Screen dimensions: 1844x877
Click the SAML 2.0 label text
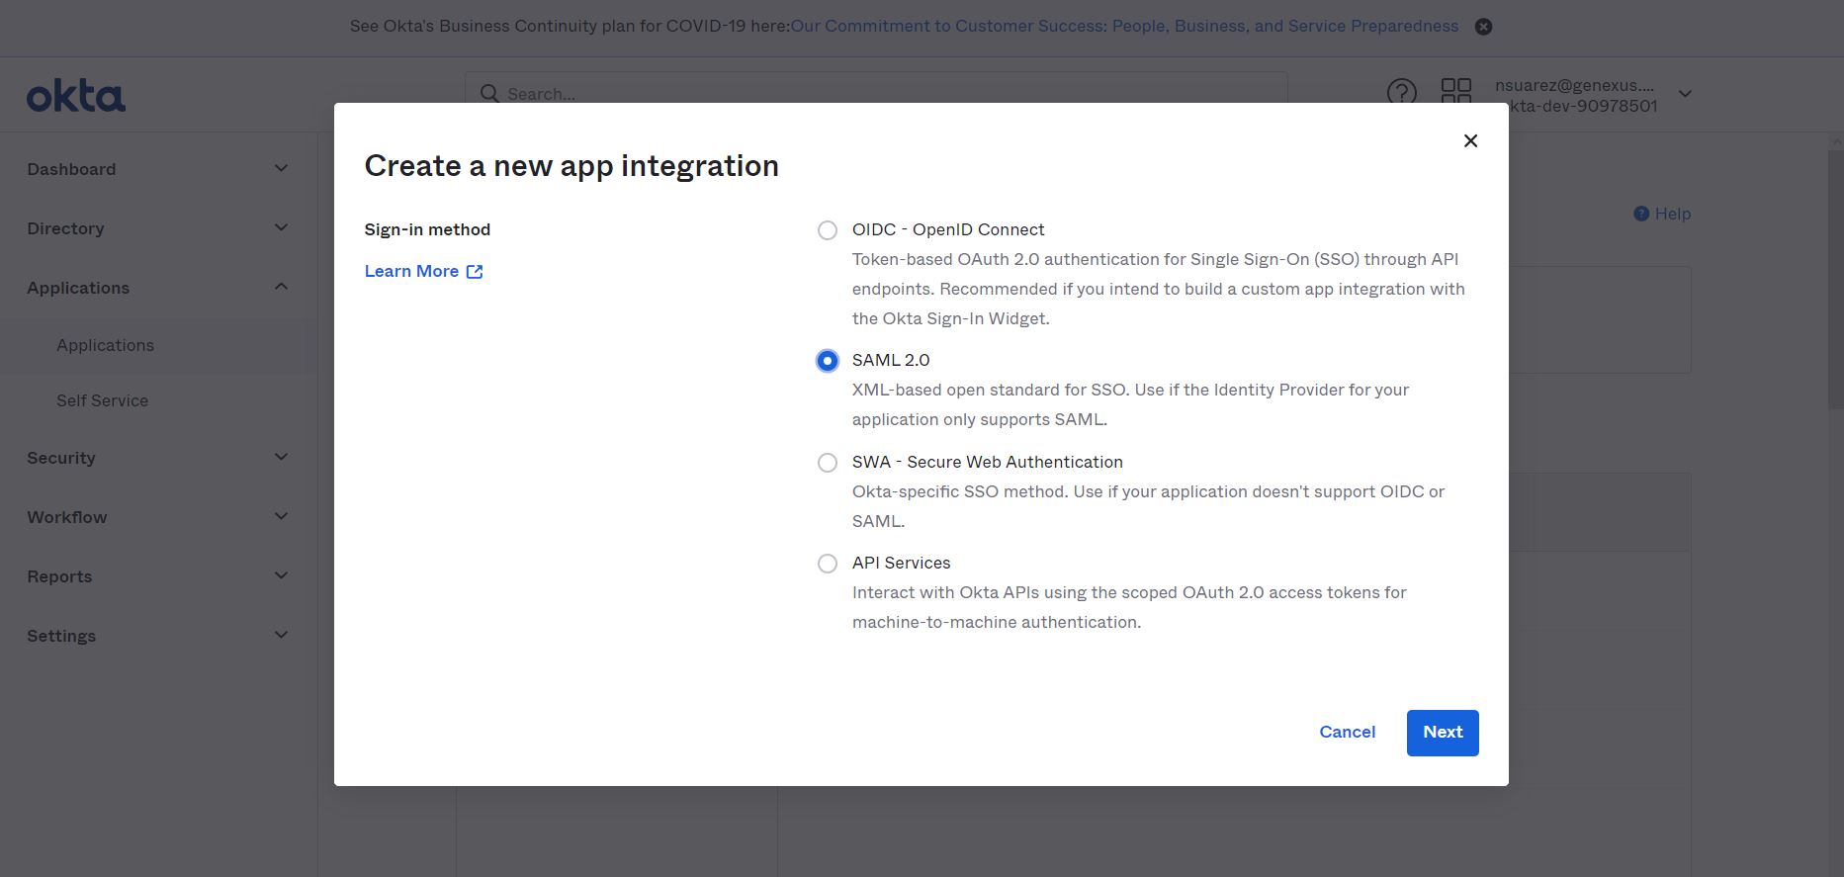(891, 360)
